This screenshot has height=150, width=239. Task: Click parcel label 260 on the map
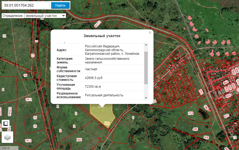point(79,139)
